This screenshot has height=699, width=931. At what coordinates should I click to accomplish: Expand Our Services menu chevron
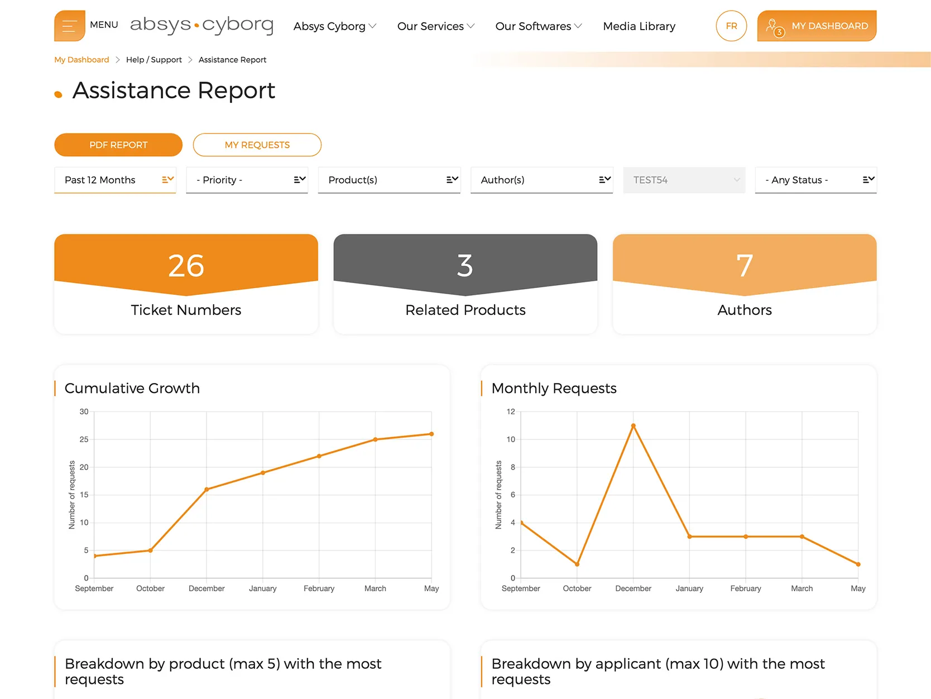471,26
